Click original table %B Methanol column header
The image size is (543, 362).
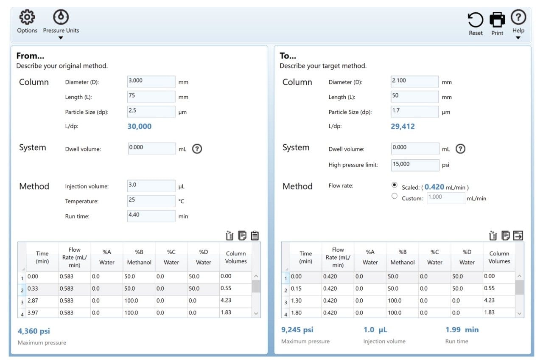pyautogui.click(x=139, y=257)
